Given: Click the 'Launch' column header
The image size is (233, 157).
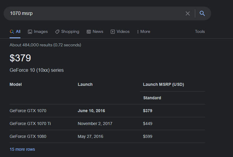Looking at the screenshot, I should pyautogui.click(x=85, y=85).
